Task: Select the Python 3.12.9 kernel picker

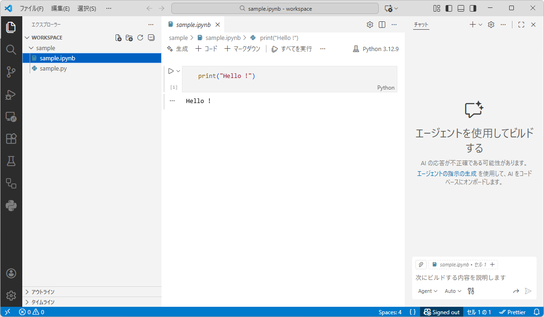Action: point(376,49)
